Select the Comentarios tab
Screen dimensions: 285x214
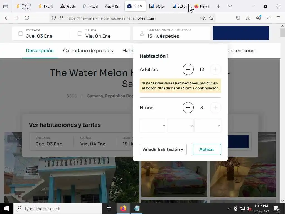pyautogui.click(x=241, y=51)
